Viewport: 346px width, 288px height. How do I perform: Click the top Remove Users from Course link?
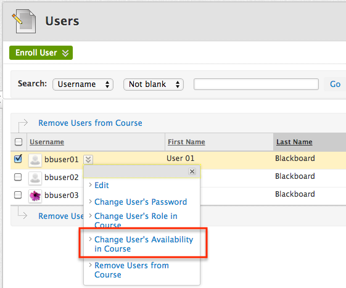coord(90,123)
